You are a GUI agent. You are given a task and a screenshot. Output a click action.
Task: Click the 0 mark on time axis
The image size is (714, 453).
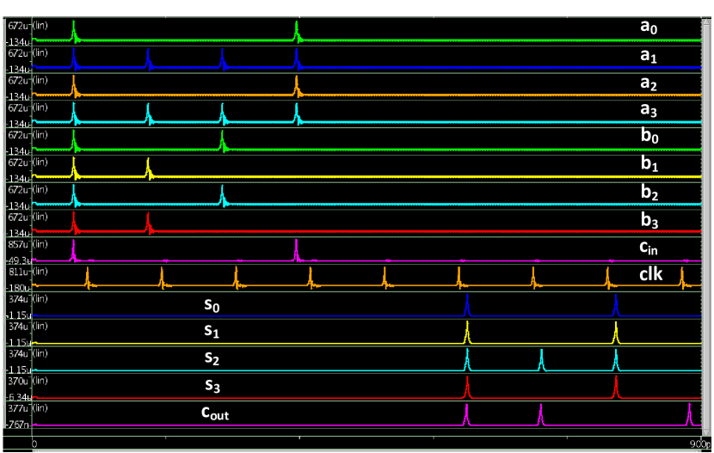[x=34, y=444]
